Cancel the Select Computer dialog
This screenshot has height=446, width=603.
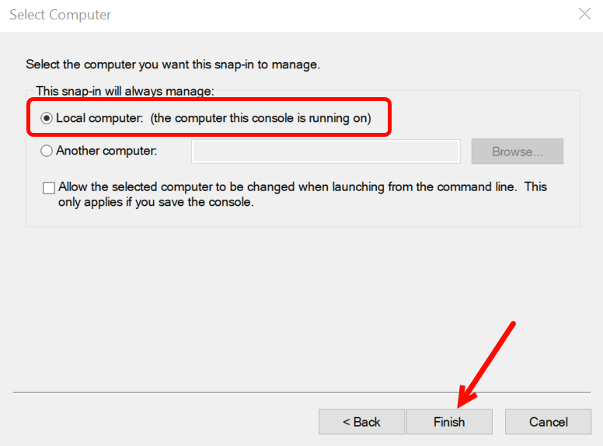pos(548,422)
